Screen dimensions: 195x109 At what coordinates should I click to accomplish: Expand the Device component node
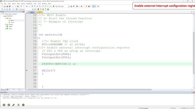pos(5,29)
